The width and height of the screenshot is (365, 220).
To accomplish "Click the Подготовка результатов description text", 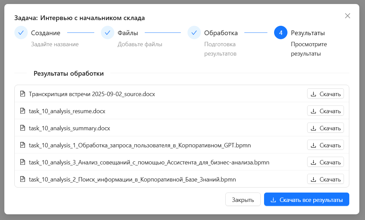I will 221,49.
